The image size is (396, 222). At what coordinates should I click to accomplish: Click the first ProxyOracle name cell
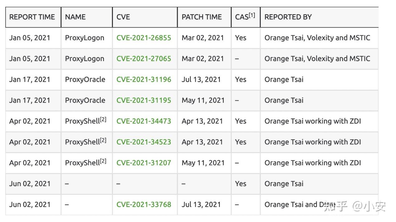[x=85, y=80]
